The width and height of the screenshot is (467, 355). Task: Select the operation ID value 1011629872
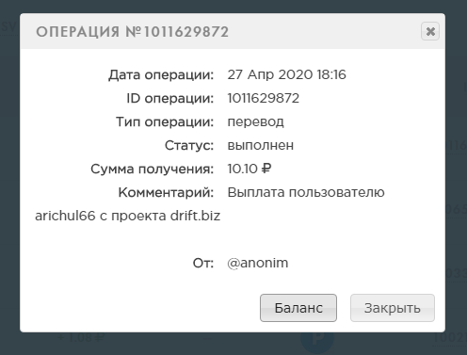click(x=264, y=98)
